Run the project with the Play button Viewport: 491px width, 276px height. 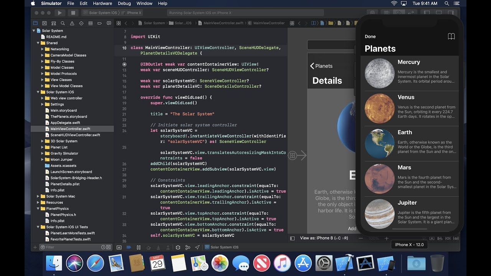[59, 13]
